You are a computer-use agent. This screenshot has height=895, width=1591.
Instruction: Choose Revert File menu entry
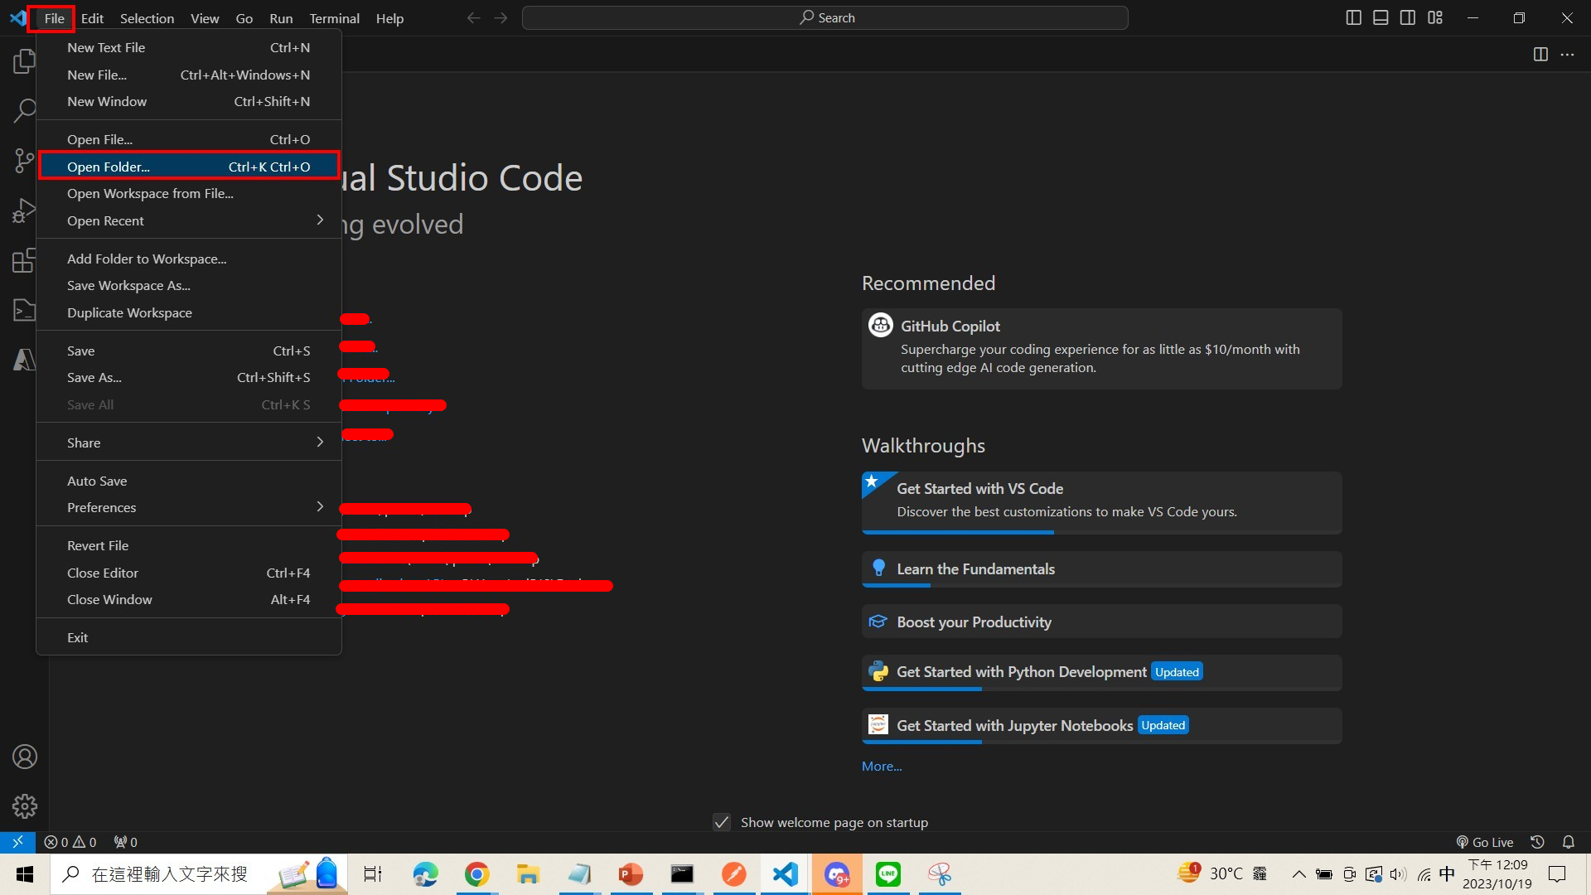point(189,545)
